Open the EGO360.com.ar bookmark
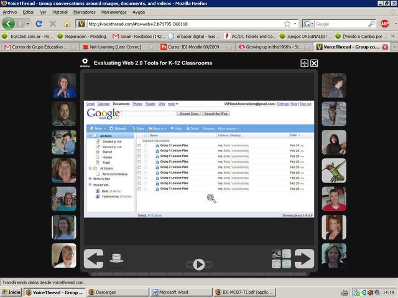Viewport: 398px width, 298px height. (x=27, y=37)
